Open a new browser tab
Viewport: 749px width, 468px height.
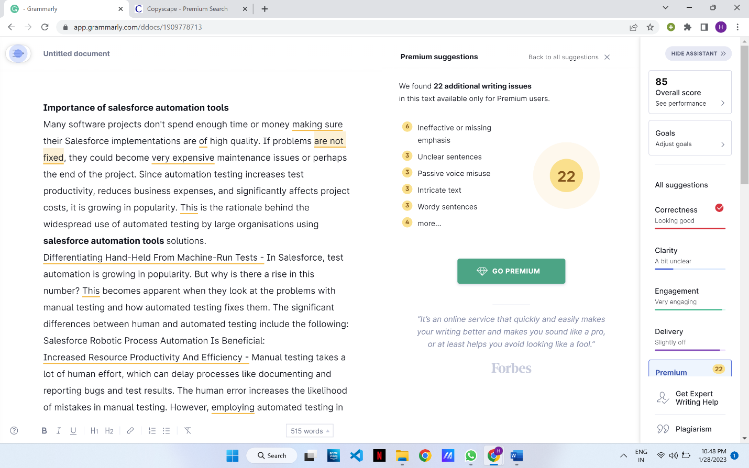point(265,9)
